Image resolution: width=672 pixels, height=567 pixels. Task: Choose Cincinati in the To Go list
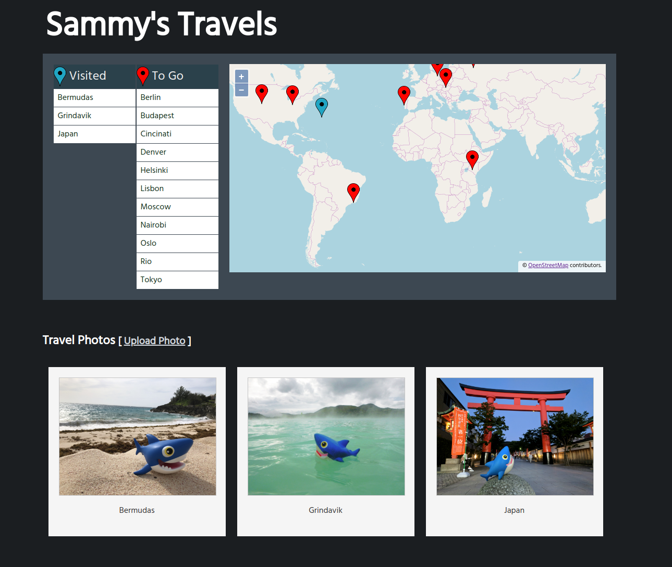177,134
